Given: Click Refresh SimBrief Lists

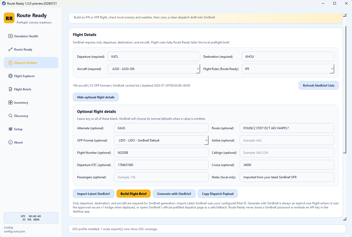Looking at the screenshot, I should pos(319,85).
